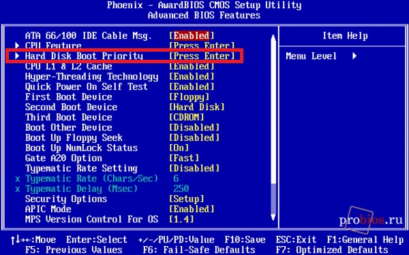Open the First Boot Device Floppy options
Viewport: 409px width, 255px height.
tap(189, 97)
